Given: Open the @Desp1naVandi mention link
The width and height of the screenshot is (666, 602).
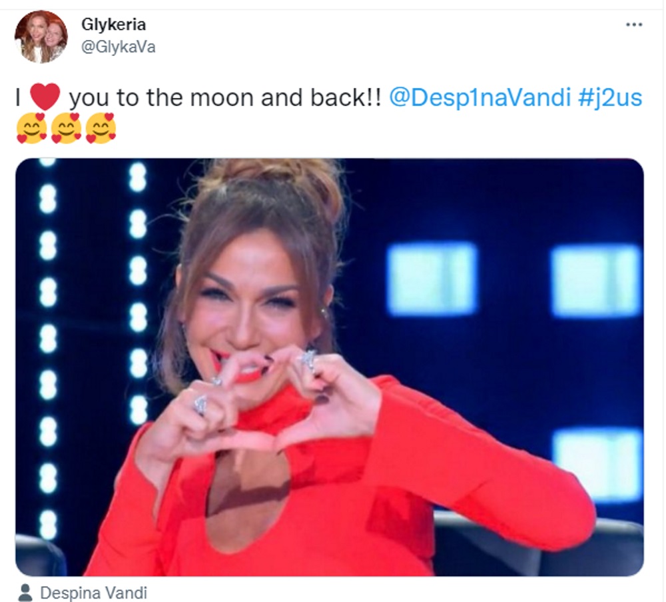Looking at the screenshot, I should click(x=480, y=97).
